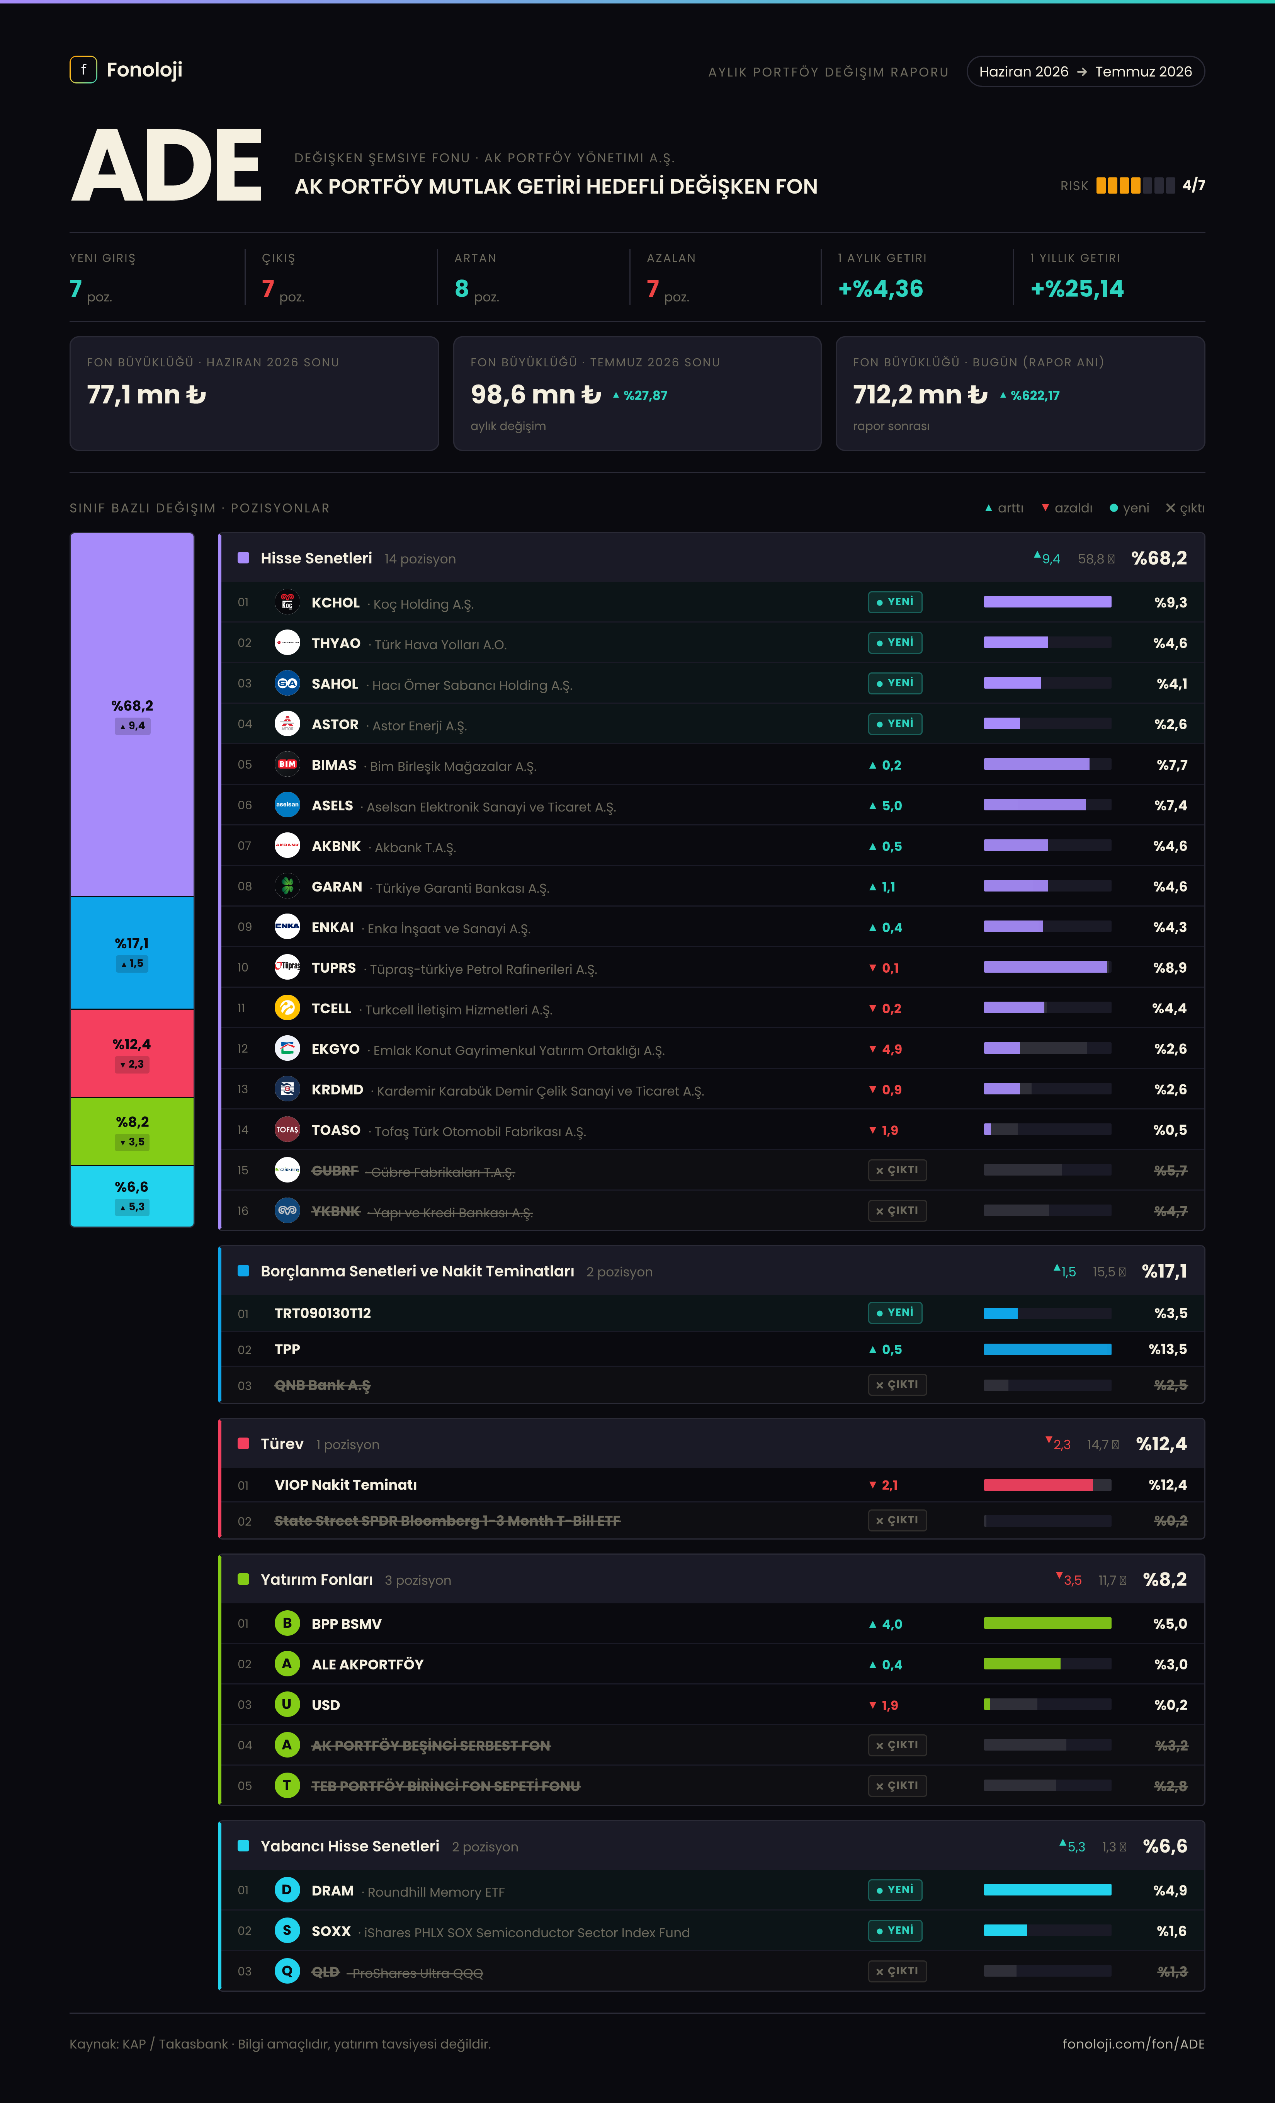Click the TEB PORTFÖY letter T icon
The width and height of the screenshot is (1275, 2103).
pyautogui.click(x=287, y=1785)
